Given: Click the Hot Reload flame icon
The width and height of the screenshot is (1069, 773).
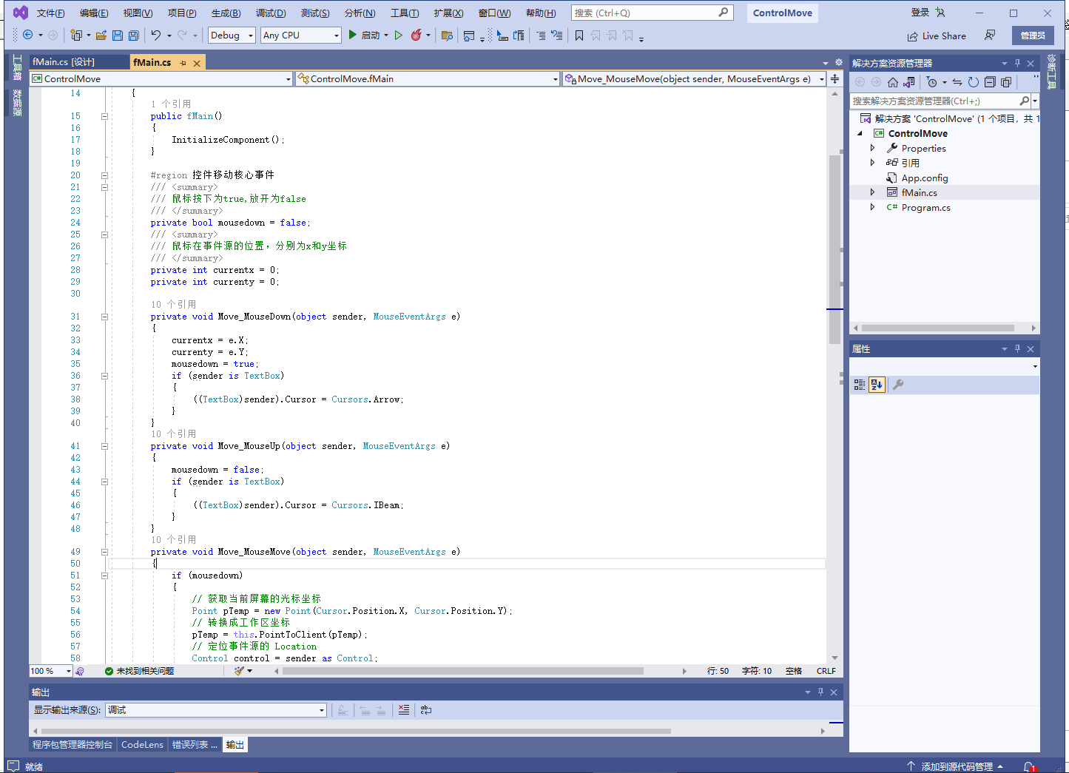Looking at the screenshot, I should [417, 35].
